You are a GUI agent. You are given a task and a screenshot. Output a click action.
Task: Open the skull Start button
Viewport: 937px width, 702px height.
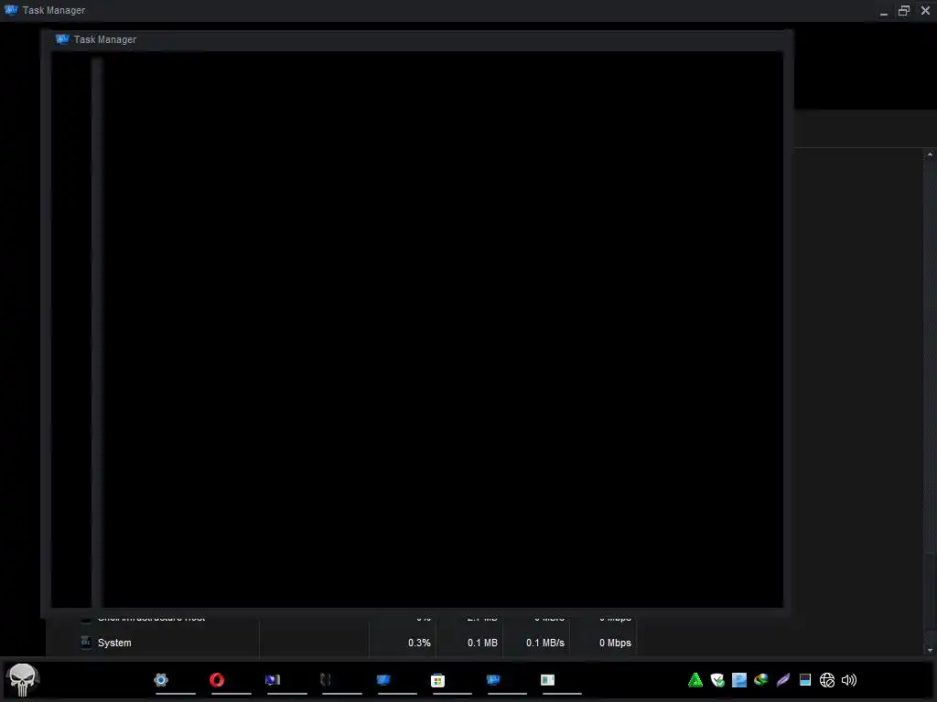[x=23, y=680]
